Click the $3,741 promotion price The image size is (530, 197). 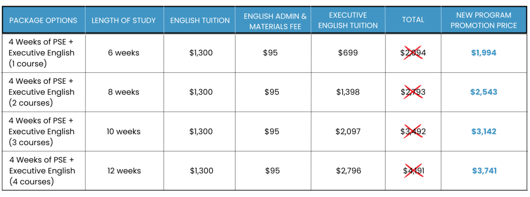click(x=484, y=171)
